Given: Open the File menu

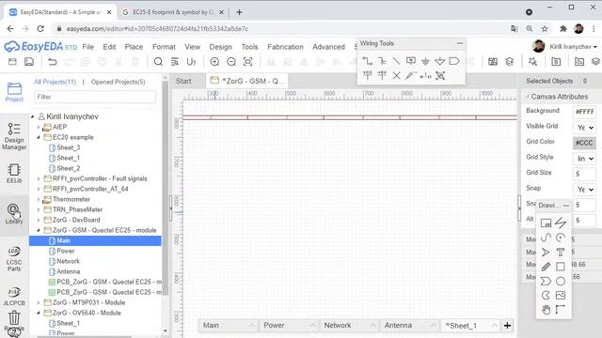Looking at the screenshot, I should point(87,47).
